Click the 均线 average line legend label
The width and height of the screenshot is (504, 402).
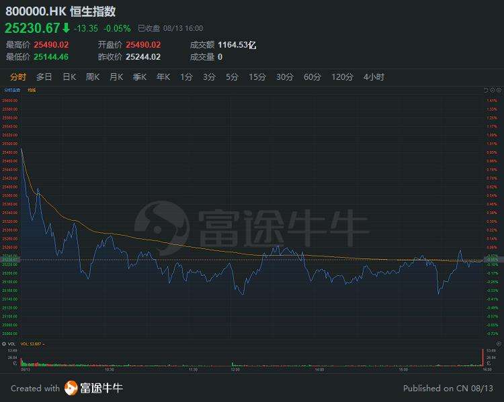pyautogui.click(x=32, y=90)
